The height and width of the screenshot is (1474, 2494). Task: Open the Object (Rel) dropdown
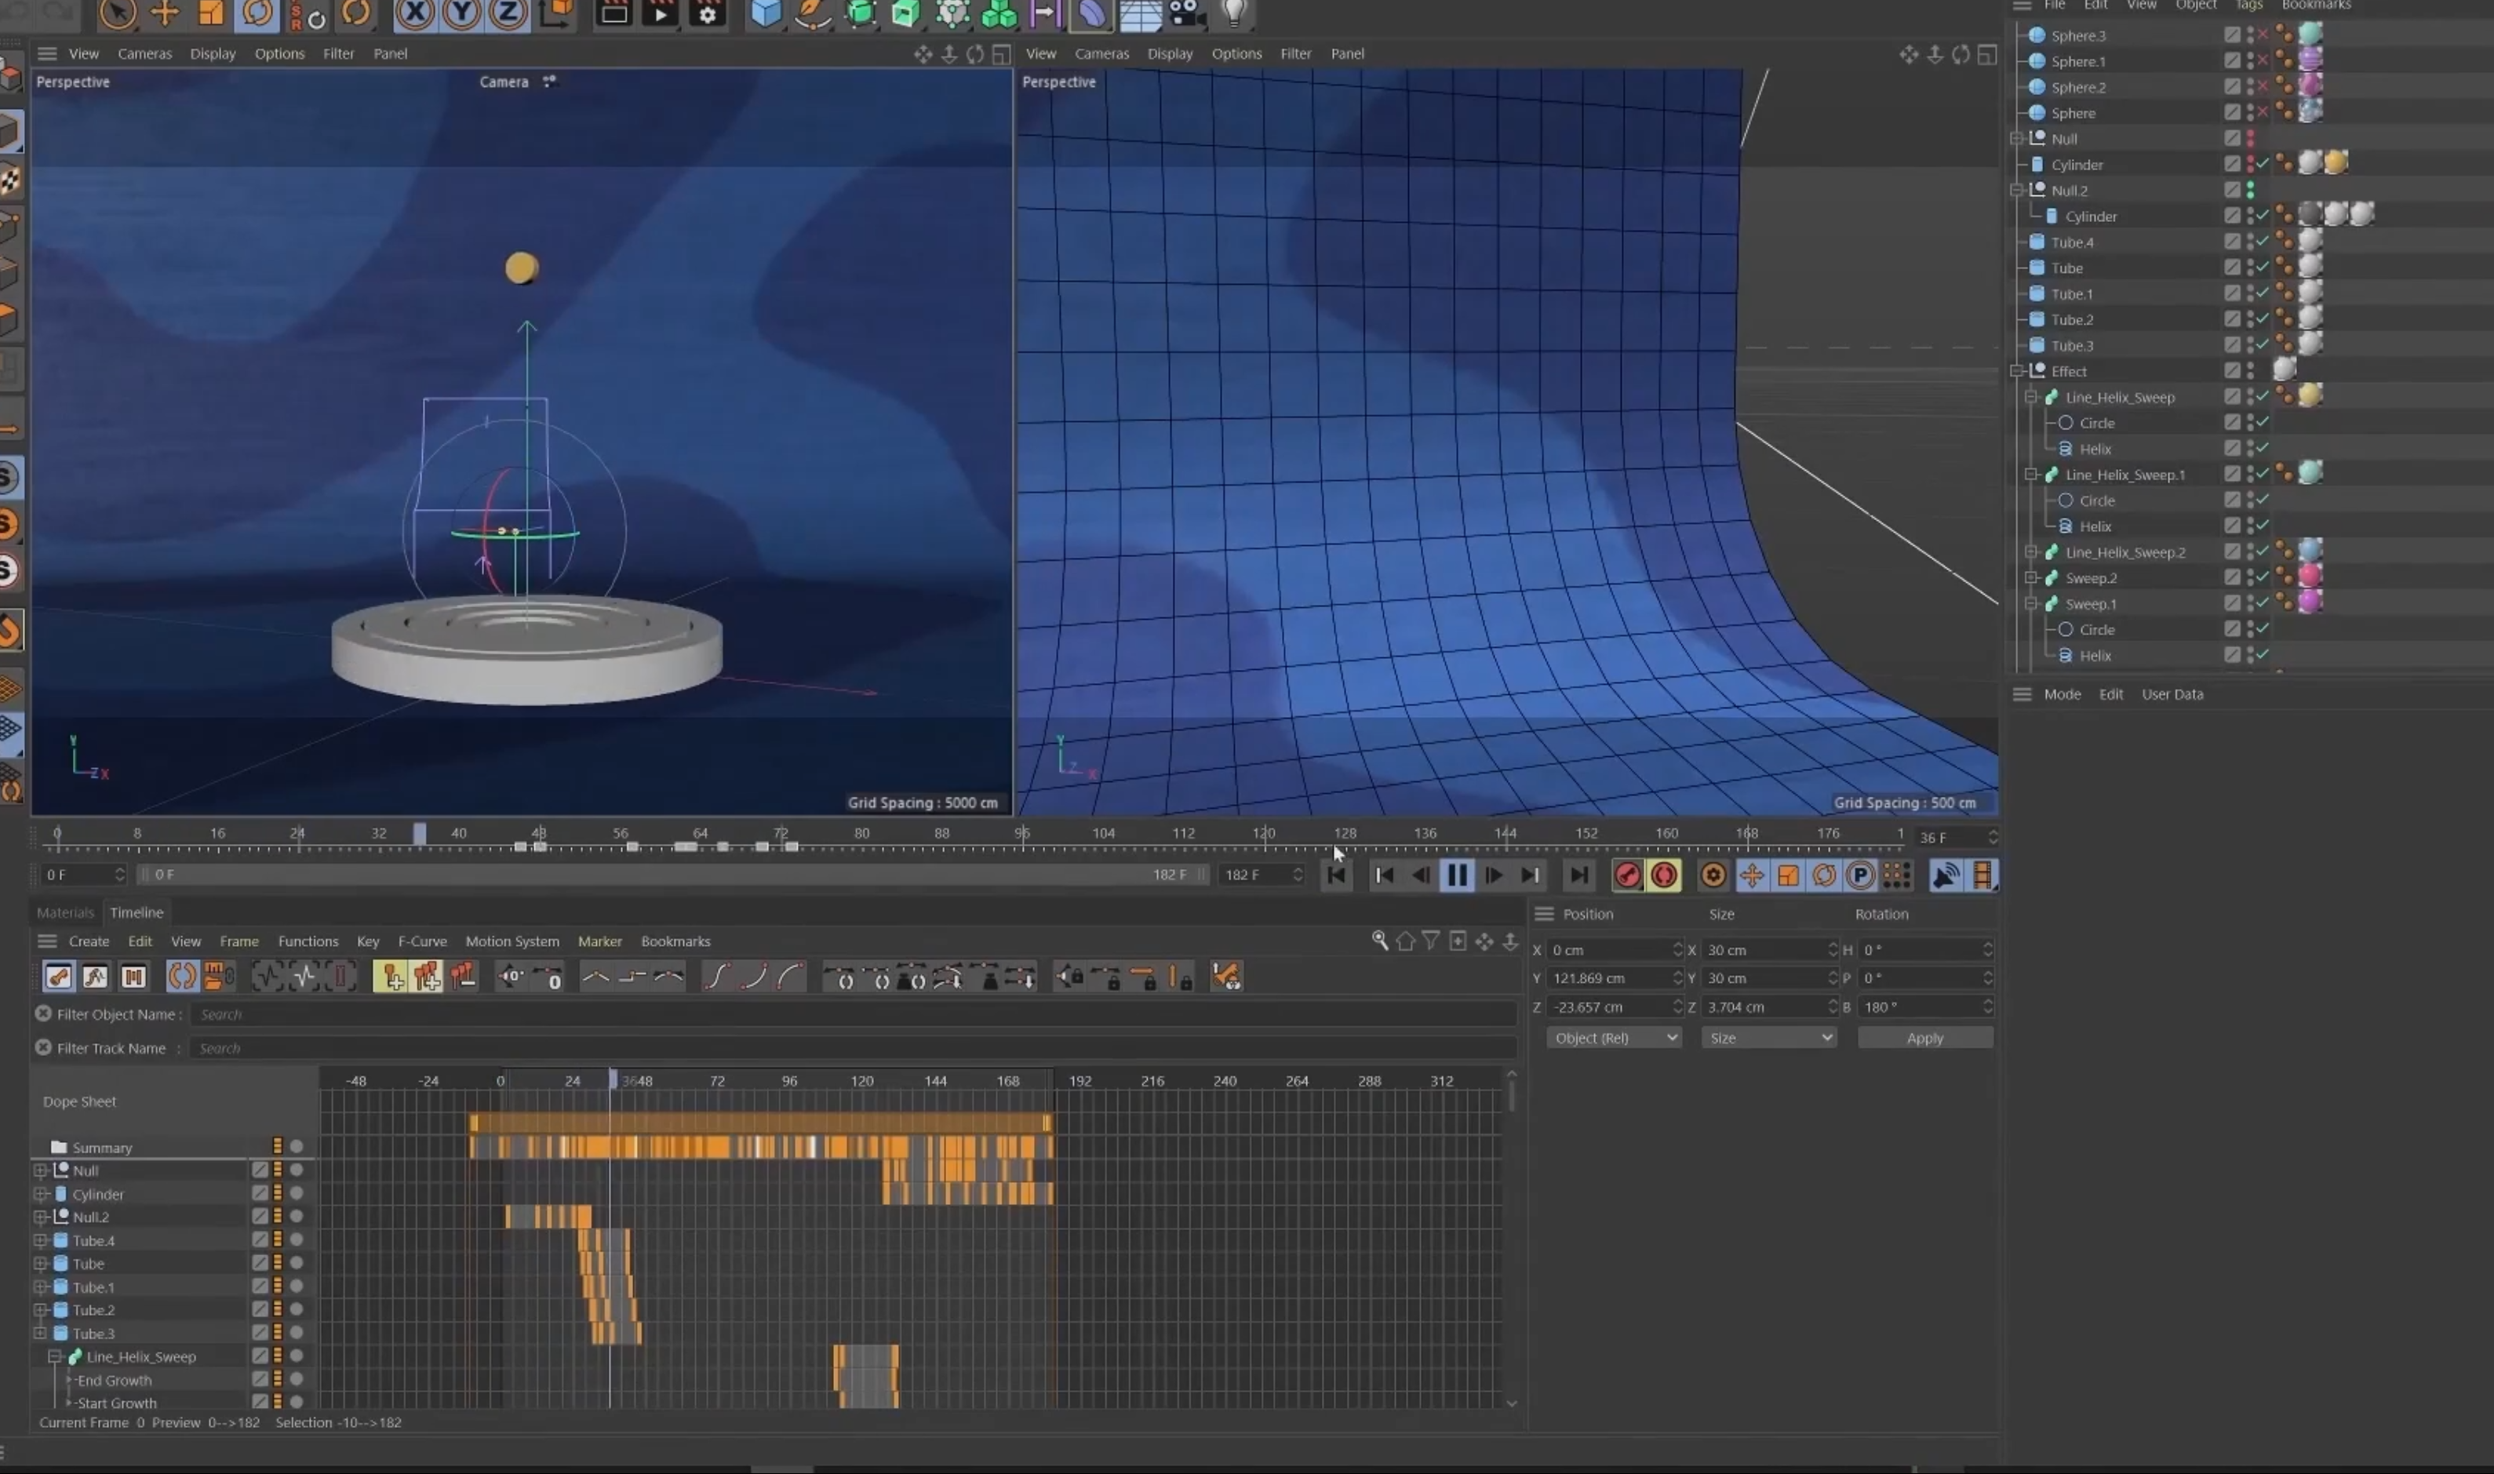[x=1613, y=1038]
